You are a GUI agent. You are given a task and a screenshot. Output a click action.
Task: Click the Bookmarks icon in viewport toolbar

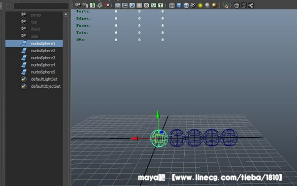click(x=92, y=5)
